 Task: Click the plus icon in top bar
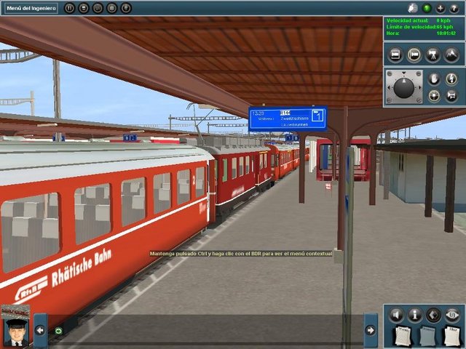coord(441,8)
